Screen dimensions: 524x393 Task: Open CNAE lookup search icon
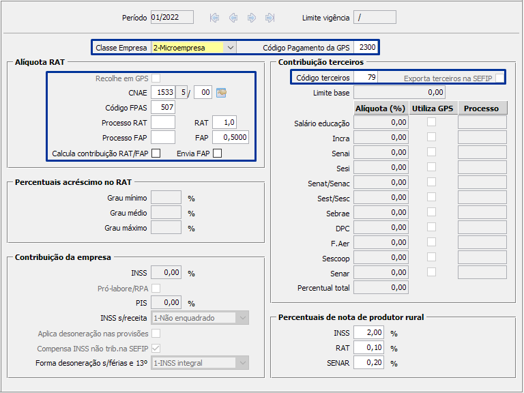click(x=221, y=93)
